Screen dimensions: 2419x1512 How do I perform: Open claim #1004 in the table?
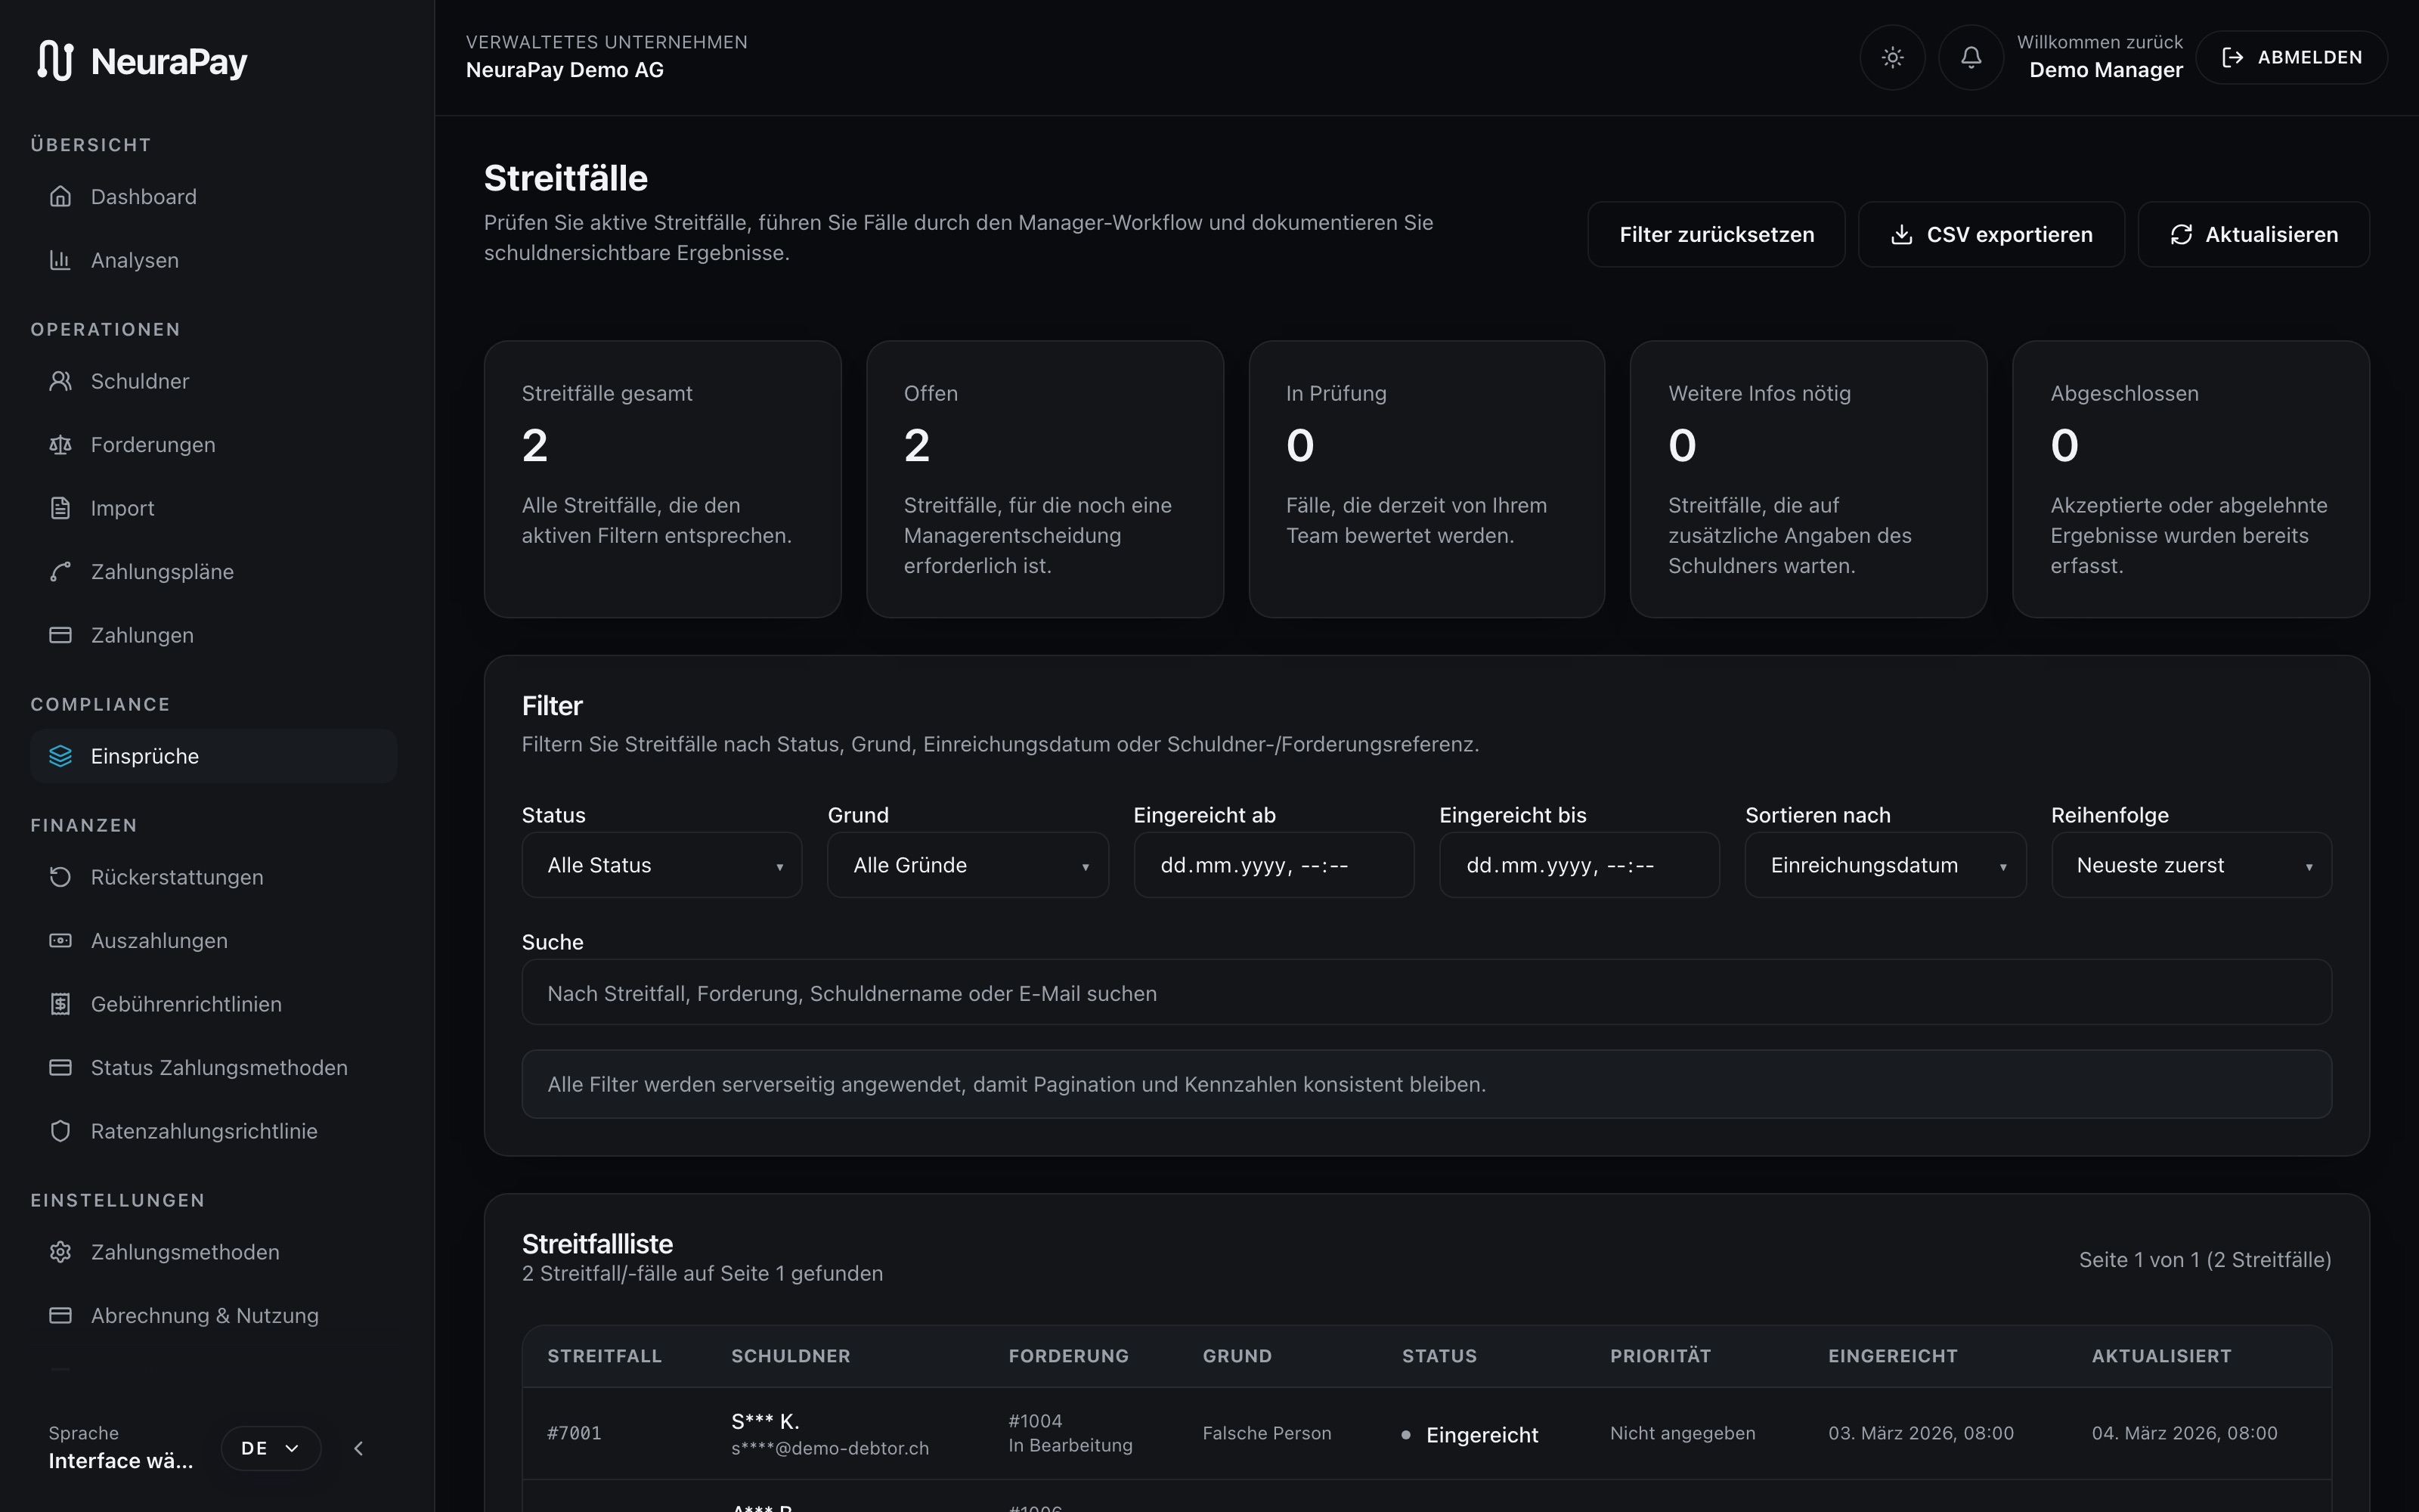1036,1421
